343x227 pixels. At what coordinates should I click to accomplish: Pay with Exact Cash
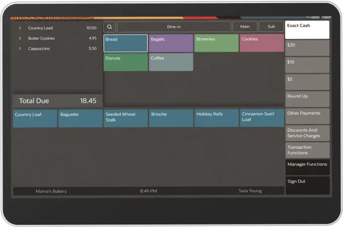pyautogui.click(x=307, y=30)
